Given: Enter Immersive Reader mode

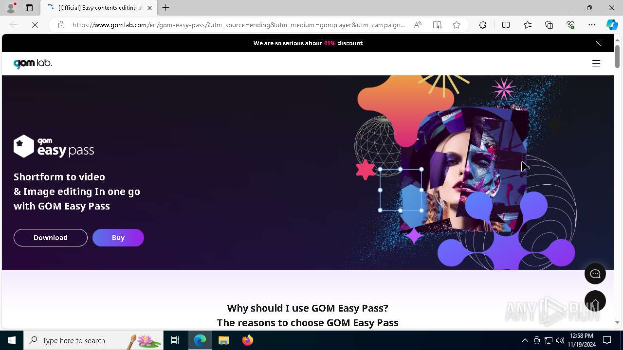Looking at the screenshot, I should pyautogui.click(x=437, y=25).
